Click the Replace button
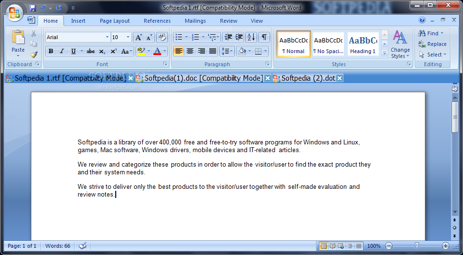Image resolution: width=463 pixels, height=255 pixels. coord(432,44)
